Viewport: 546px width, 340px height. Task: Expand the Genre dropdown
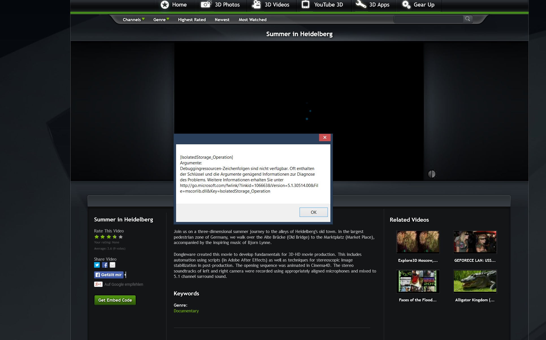tap(161, 19)
